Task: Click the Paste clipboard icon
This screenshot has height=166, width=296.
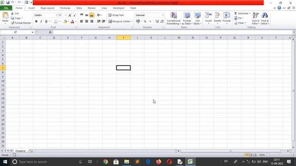Action: pyautogui.click(x=5, y=15)
